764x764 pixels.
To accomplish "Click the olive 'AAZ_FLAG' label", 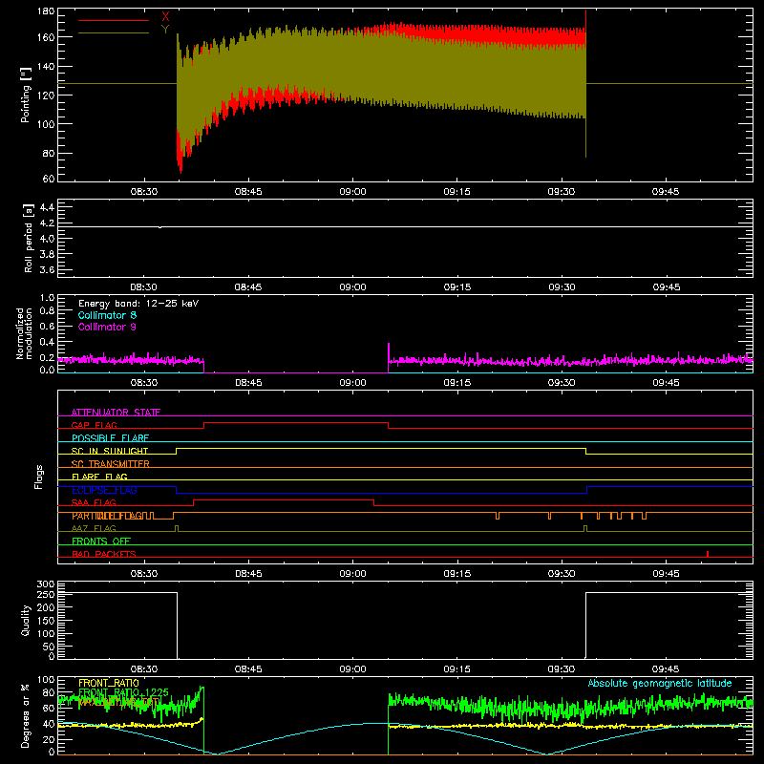I will tap(94, 528).
